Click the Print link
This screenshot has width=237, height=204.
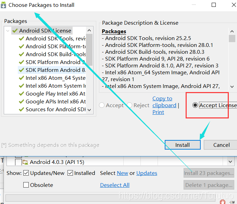click(158, 112)
